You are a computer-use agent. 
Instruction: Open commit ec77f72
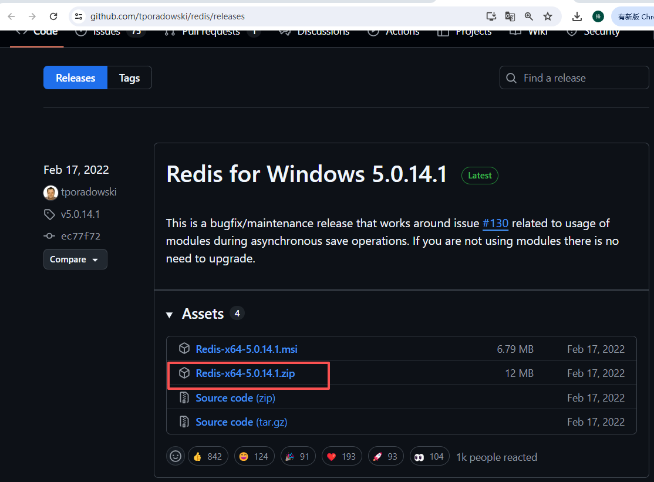[x=81, y=236]
